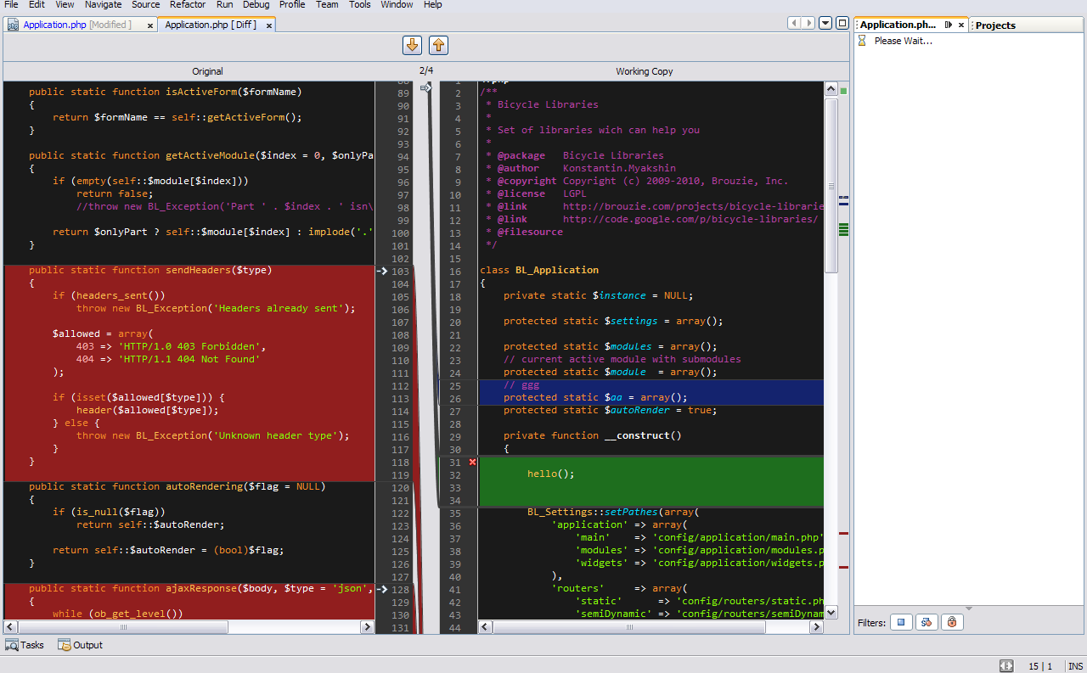1087x673 pixels.
Task: Click the hourglass Please Wait icon
Action: (x=863, y=41)
